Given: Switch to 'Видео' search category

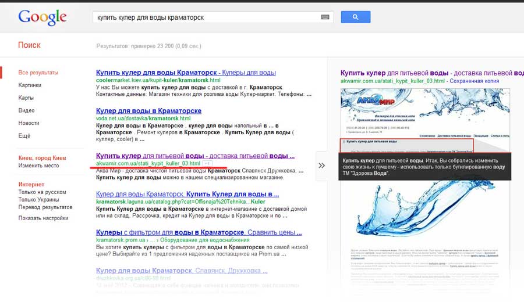Looking at the screenshot, I should pos(26,110).
